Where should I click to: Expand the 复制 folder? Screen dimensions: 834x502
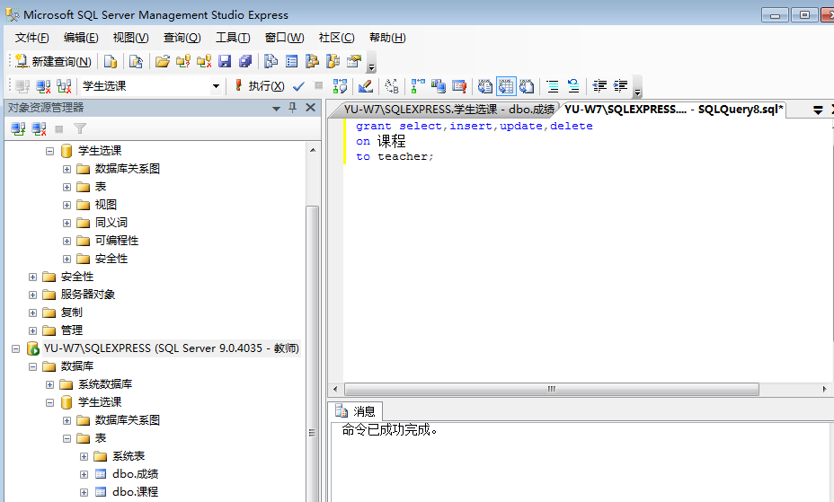click(33, 313)
